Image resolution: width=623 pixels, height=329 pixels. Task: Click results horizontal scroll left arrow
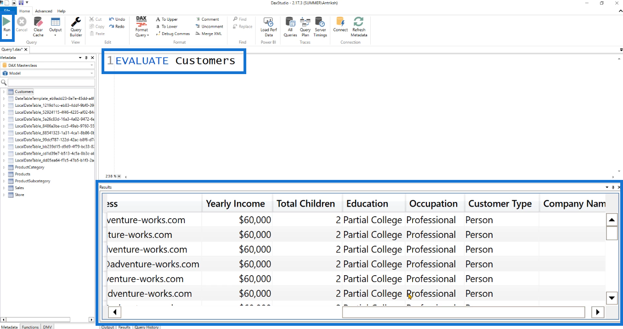click(114, 312)
